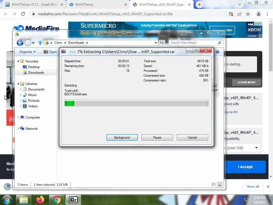Collapse the Libraries tree group

pos(18,84)
